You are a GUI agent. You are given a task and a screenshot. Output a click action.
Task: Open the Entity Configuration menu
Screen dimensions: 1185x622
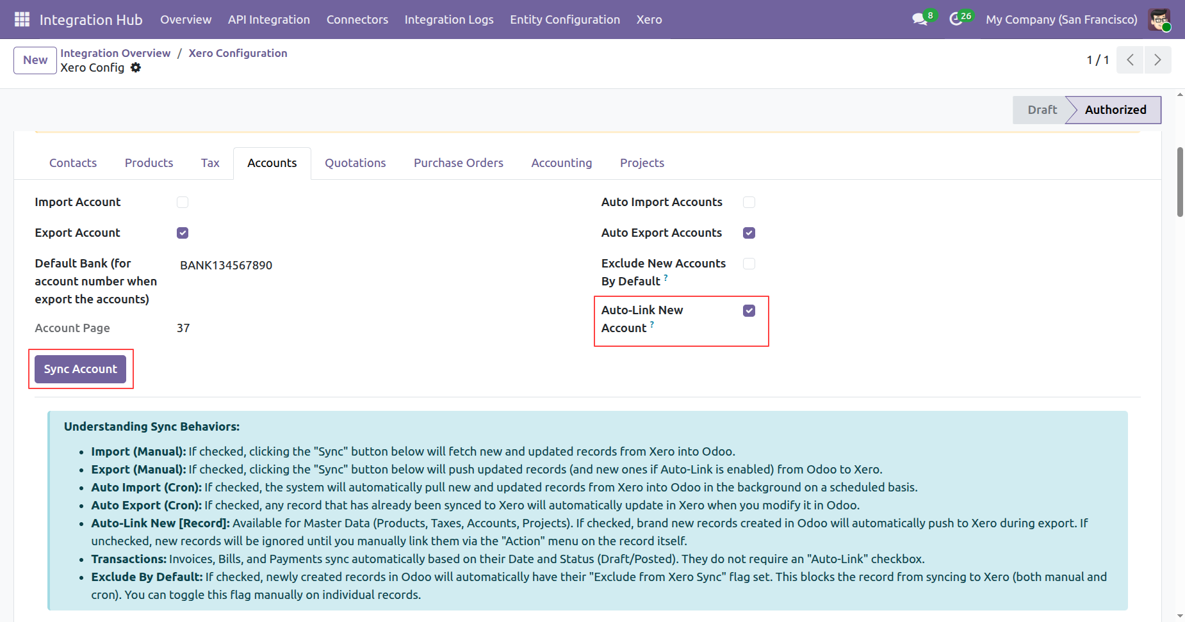565,19
